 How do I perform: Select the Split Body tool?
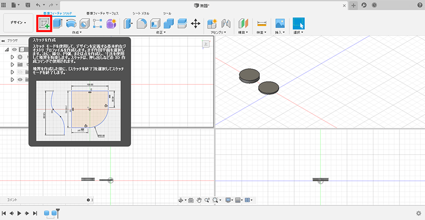182,24
